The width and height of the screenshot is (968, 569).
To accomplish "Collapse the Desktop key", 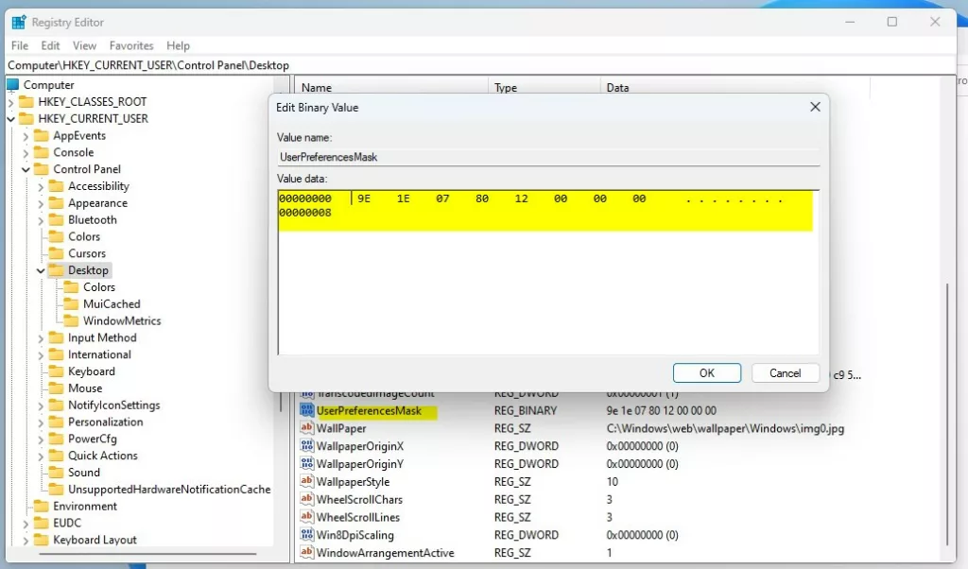I will (x=41, y=270).
